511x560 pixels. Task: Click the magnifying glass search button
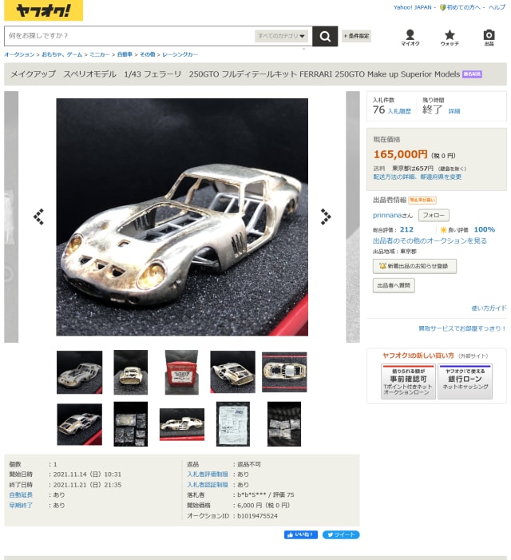pos(325,36)
